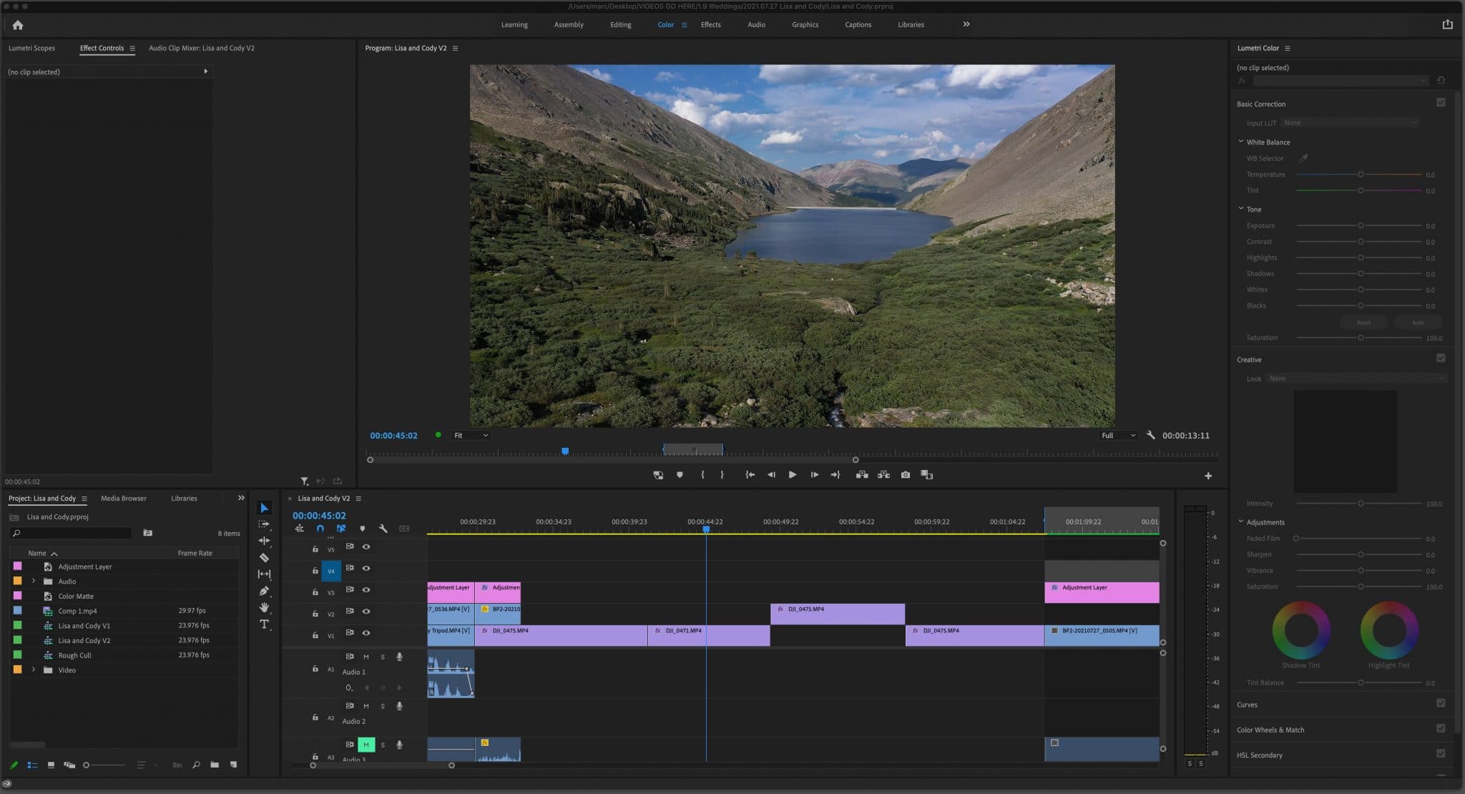The width and height of the screenshot is (1465, 794).
Task: Disable the Basic Correction checkbox
Action: pos(1441,103)
